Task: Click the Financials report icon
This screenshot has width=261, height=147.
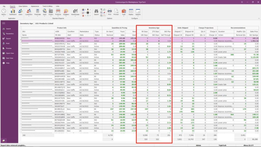Action: click(x=37, y=11)
